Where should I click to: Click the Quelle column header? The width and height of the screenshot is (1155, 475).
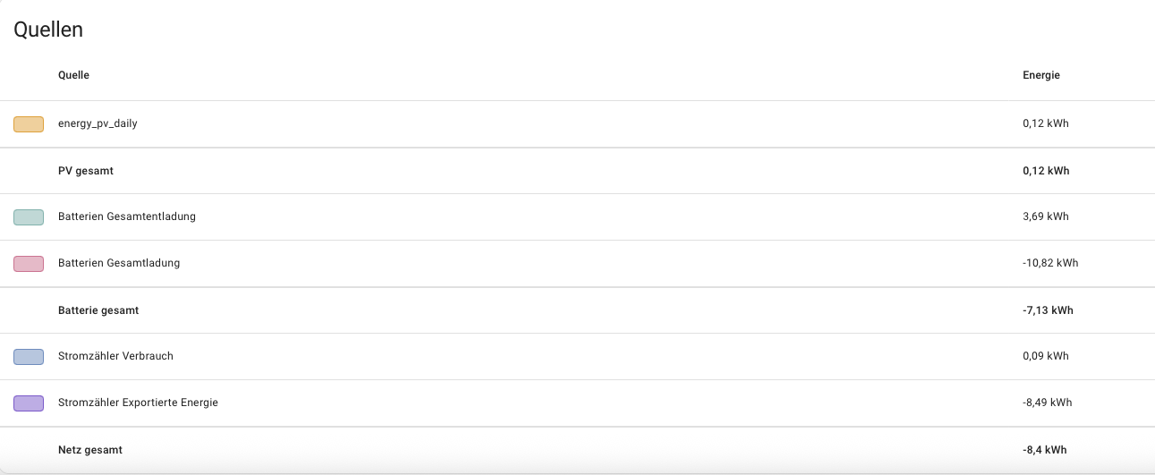click(73, 76)
